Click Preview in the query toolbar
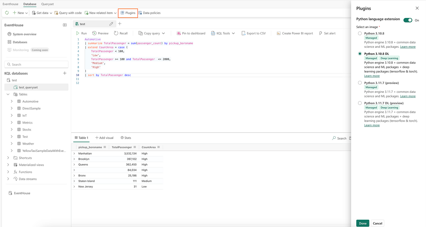 click(x=100, y=33)
